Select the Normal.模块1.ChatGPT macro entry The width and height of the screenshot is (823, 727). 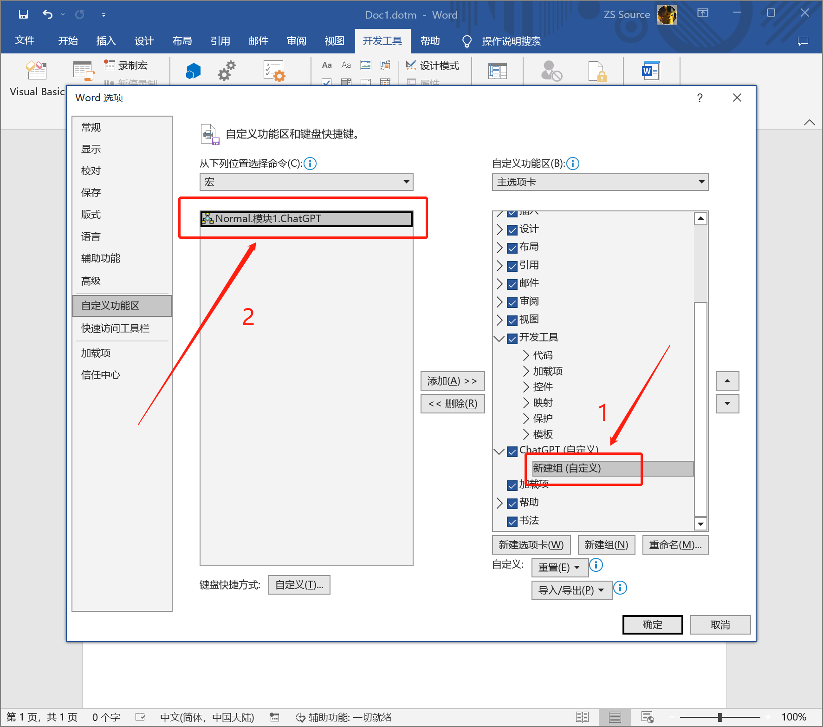[306, 219]
